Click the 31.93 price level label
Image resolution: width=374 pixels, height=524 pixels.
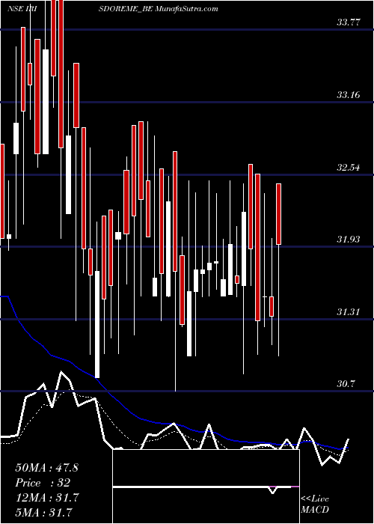tap(349, 240)
